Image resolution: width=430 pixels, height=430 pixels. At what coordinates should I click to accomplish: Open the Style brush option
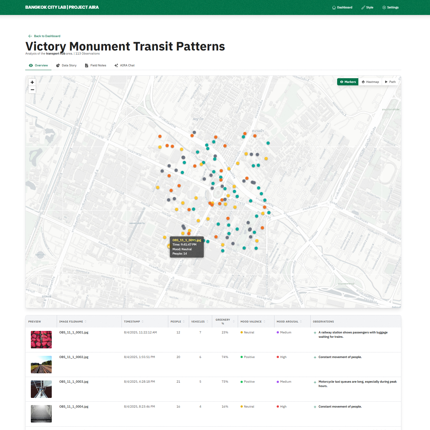coord(363,7)
